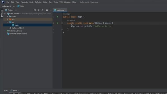Click 'no usages' hint above main method

click(71, 20)
